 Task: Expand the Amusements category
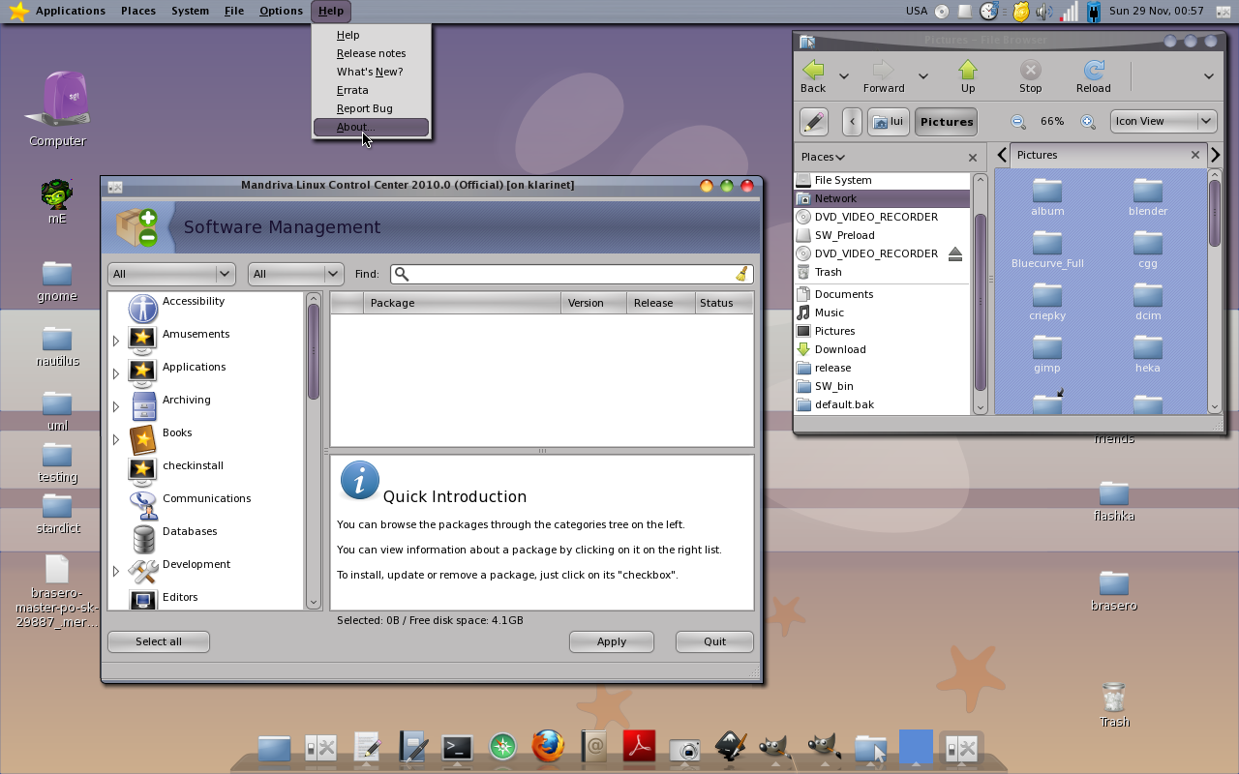point(116,341)
